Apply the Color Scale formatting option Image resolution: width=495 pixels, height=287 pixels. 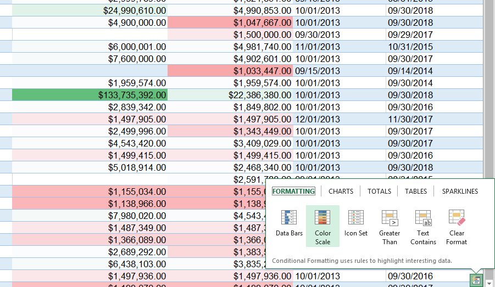[322, 226]
